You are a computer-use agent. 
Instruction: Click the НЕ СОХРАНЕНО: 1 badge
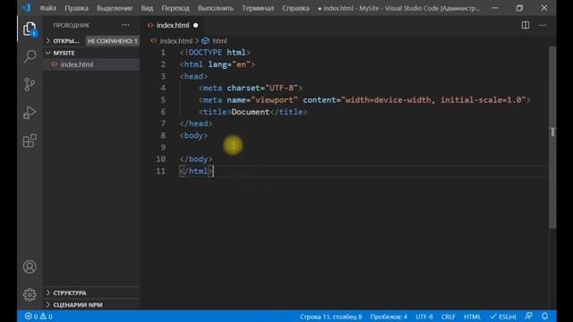point(112,41)
